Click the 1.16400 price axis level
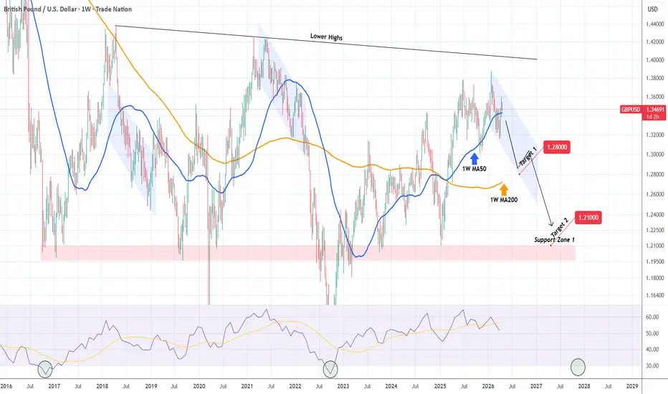Screen dimensions: 668x394 coord(655,295)
